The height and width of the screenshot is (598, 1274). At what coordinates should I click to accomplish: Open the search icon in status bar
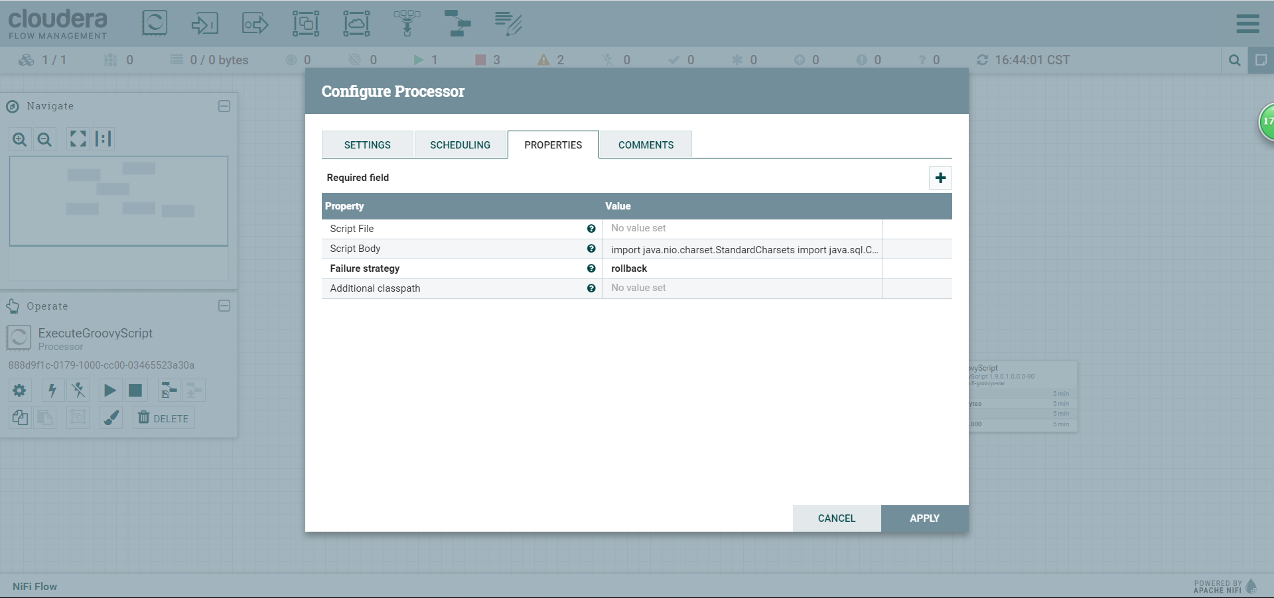(1234, 60)
